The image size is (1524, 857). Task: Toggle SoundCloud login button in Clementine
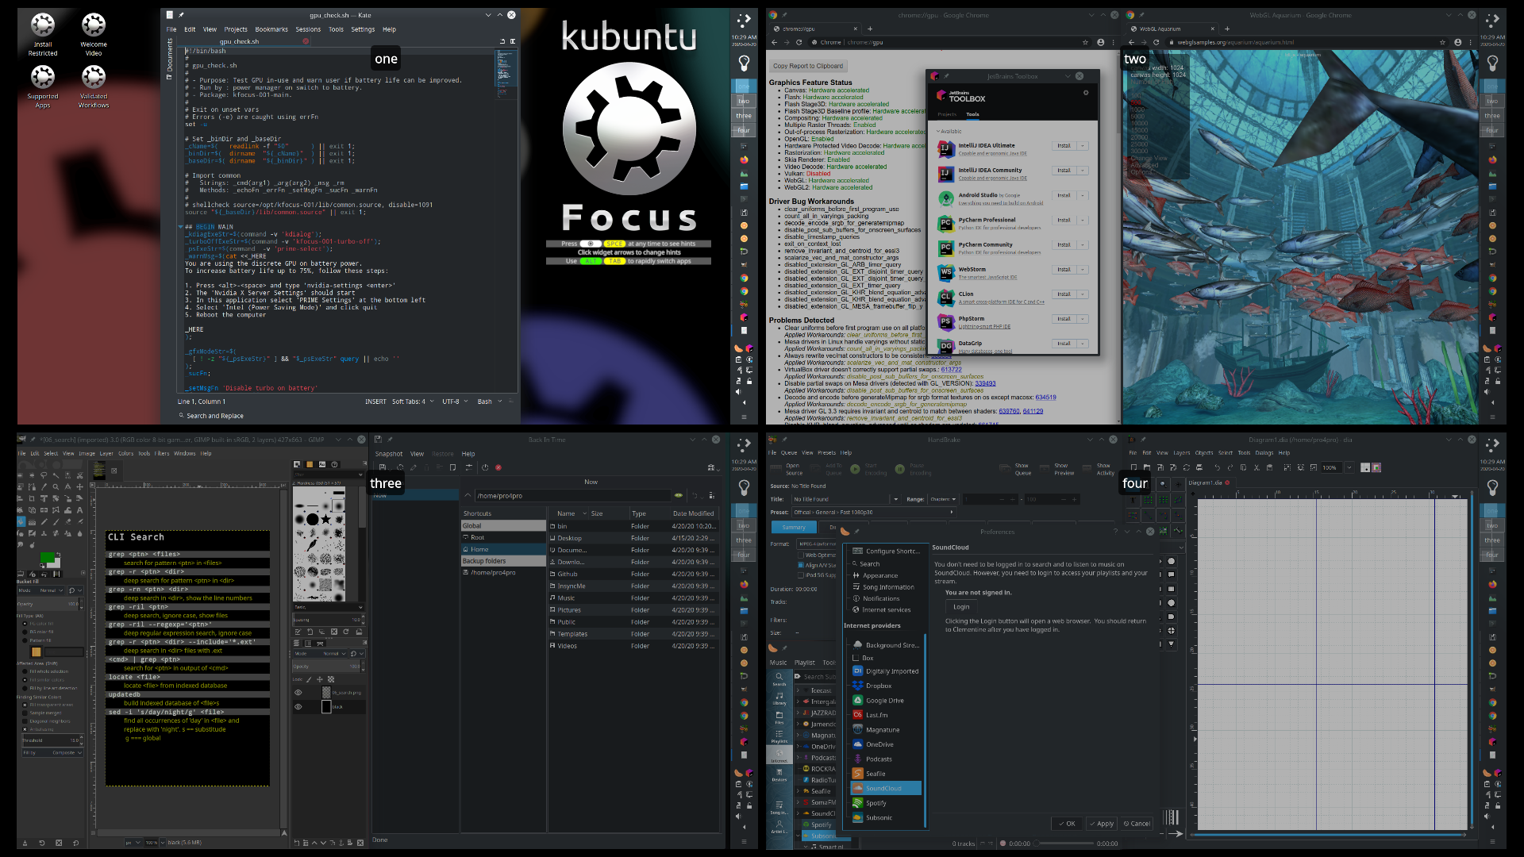click(x=960, y=607)
